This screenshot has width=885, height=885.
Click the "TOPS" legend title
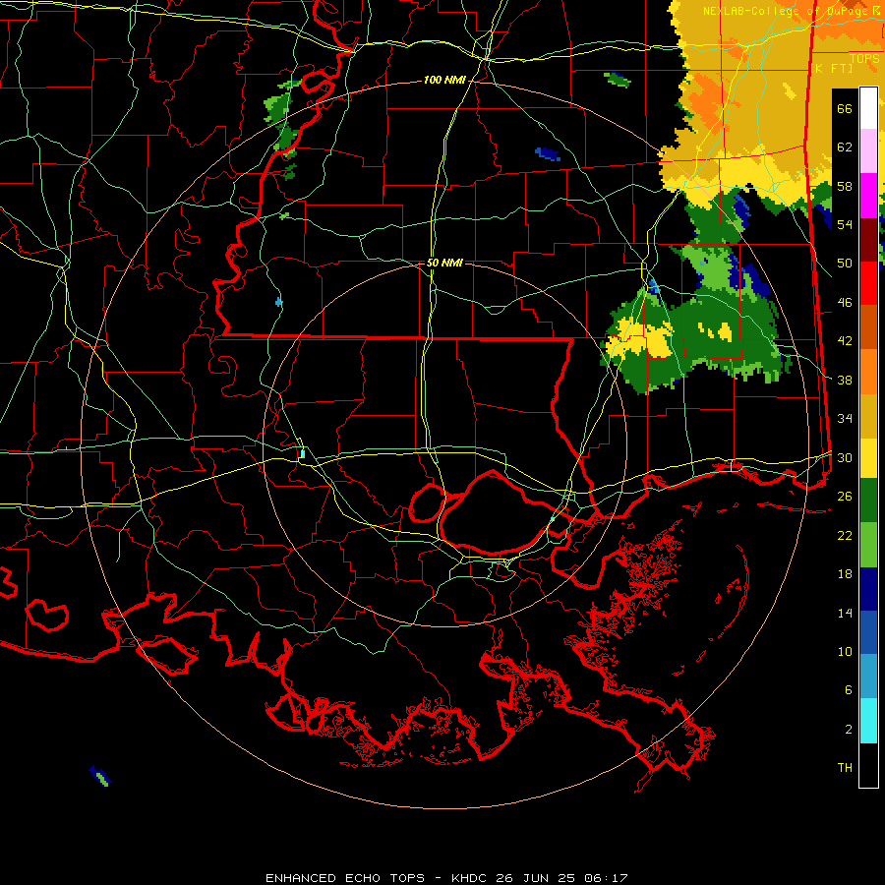[864, 59]
